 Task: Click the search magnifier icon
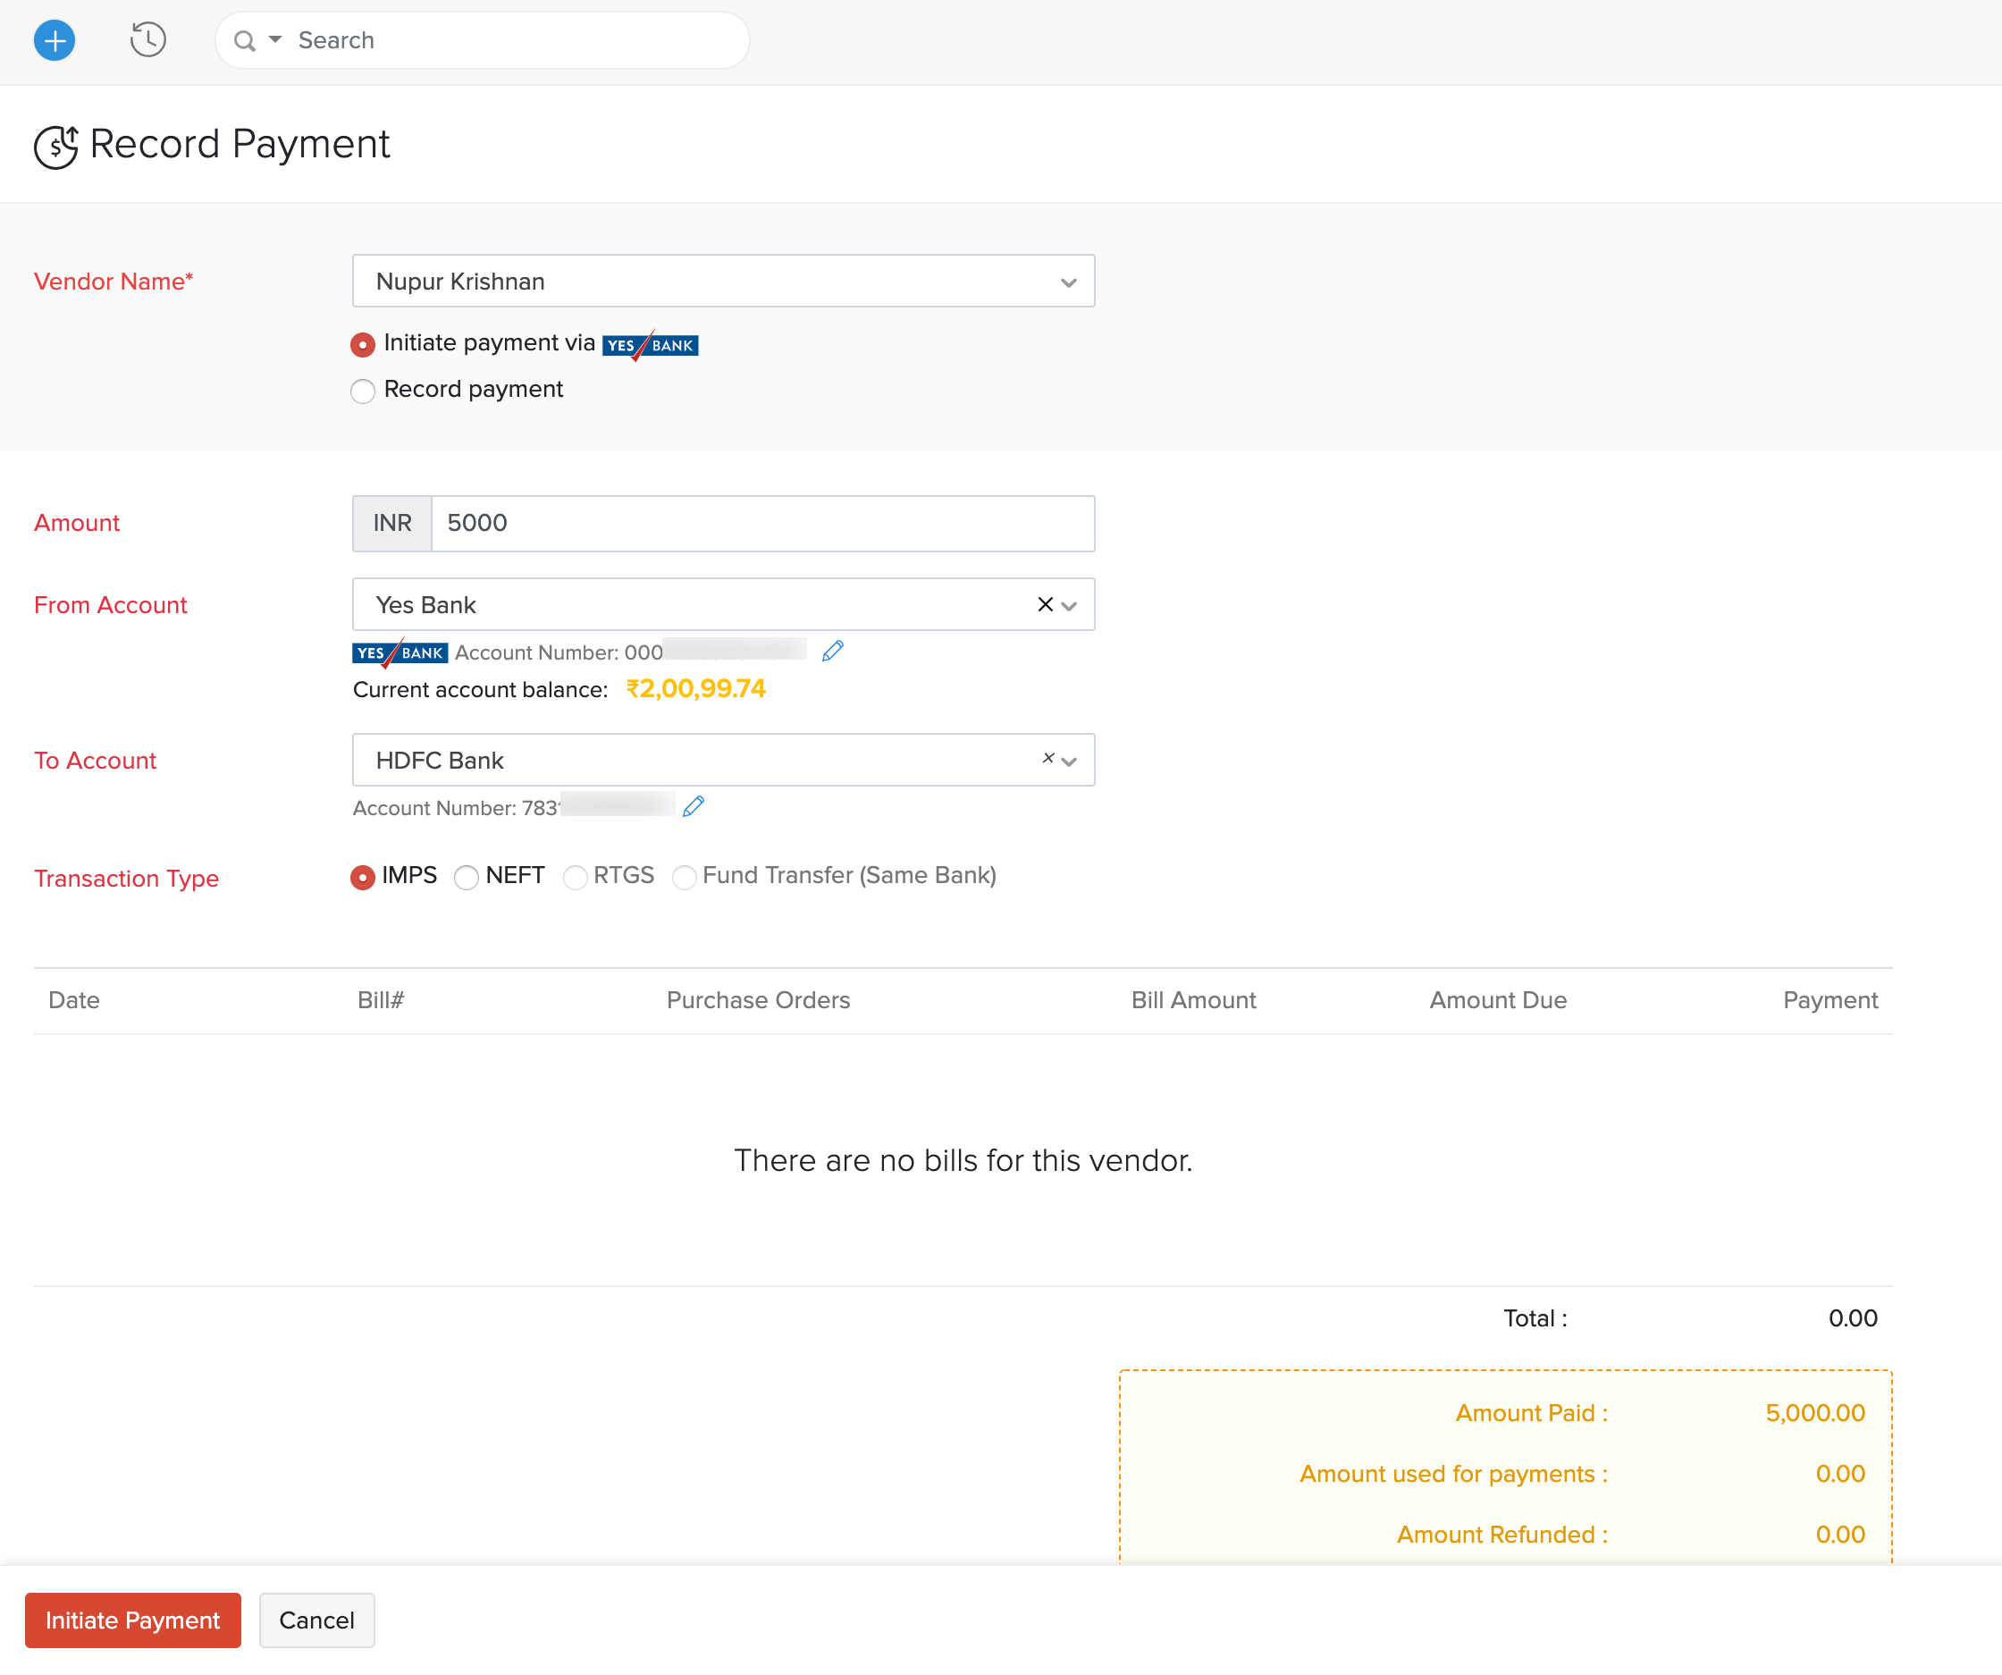pos(245,40)
